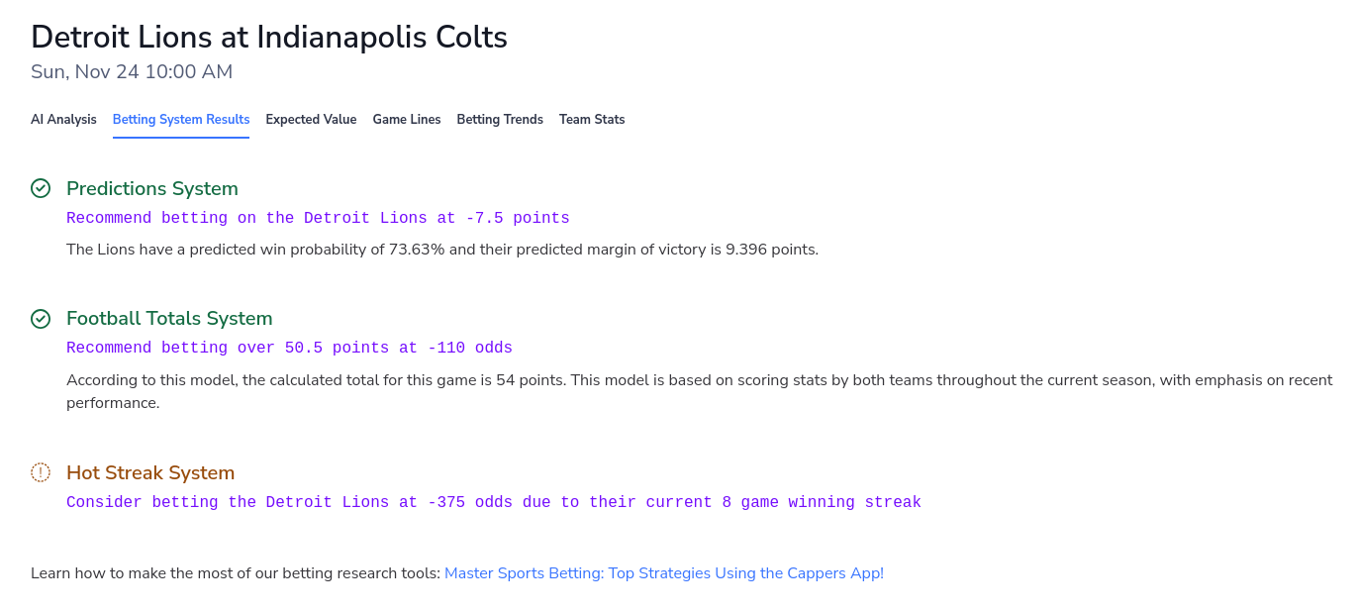Click the Predictions System heading
Image resolution: width=1360 pixels, height=613 pixels.
(x=151, y=188)
